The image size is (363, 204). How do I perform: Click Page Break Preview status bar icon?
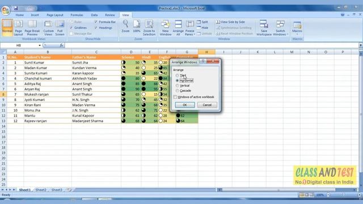[311, 195]
